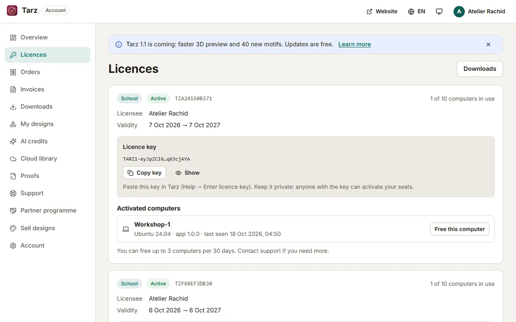Image resolution: width=516 pixels, height=322 pixels.
Task: Click the My designs shapes icon
Action: 13,124
